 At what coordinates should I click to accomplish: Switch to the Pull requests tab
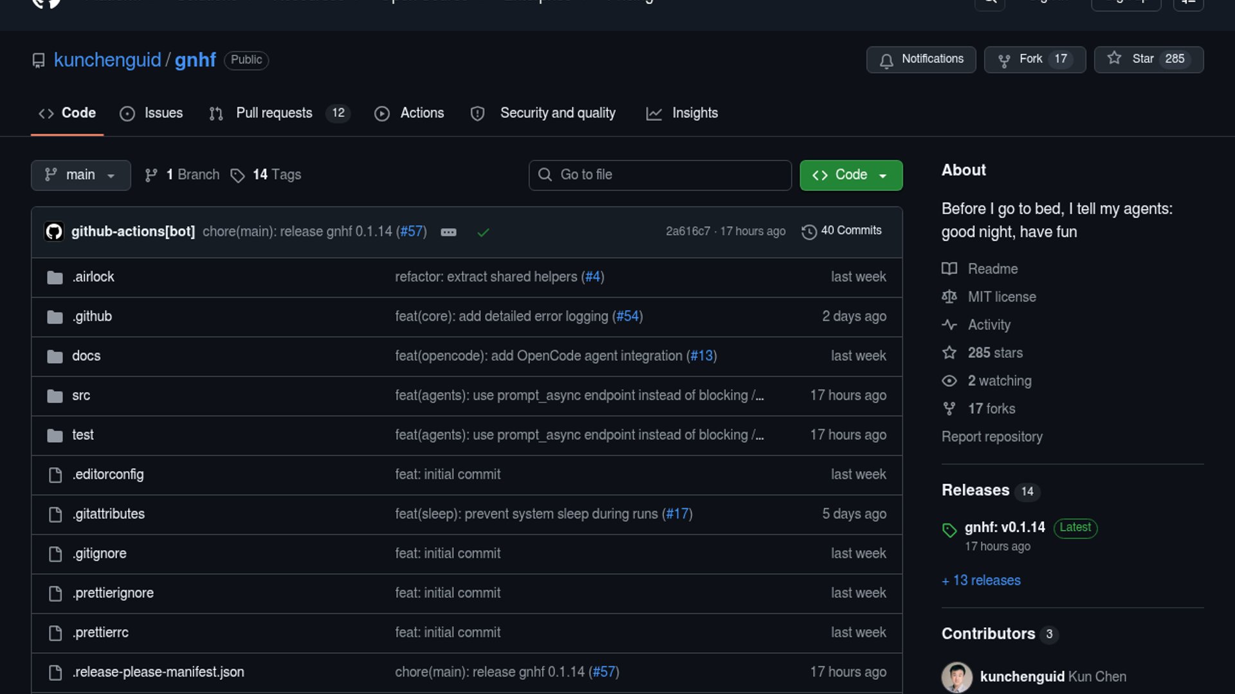point(274,113)
